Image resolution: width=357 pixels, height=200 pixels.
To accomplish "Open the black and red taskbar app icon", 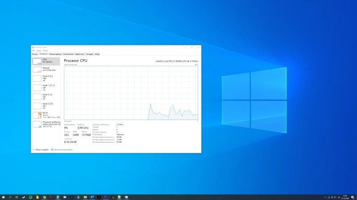I will coord(99,197).
